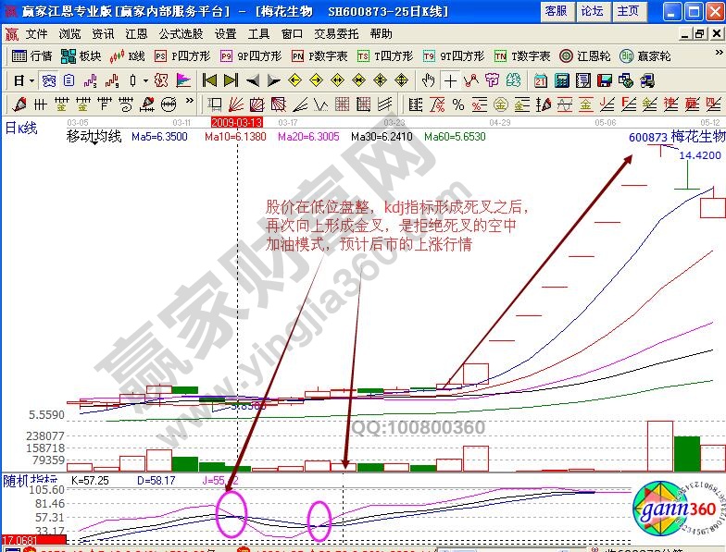Expand the candlestick style dropdown arrow
Viewport: 726px width, 552px height.
point(145,80)
